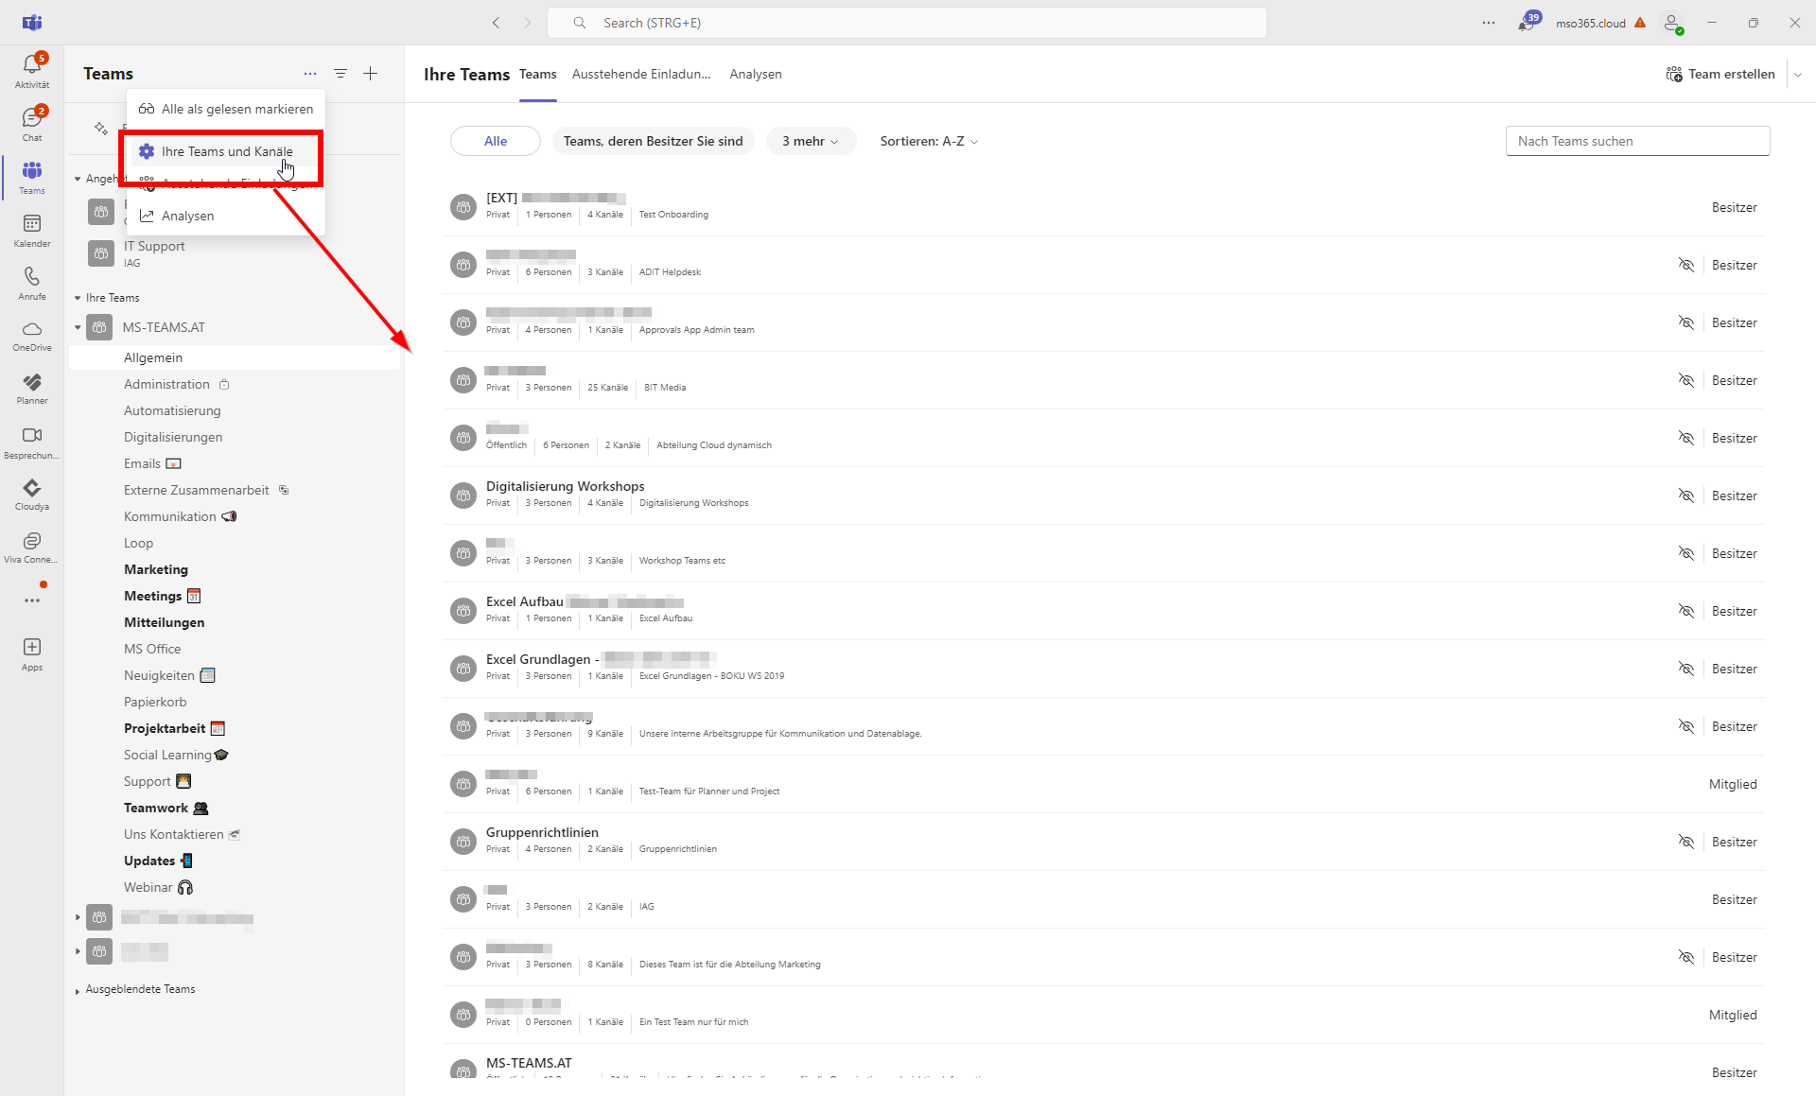Open dropdown arrow beside Team erstellen

pos(1798,75)
